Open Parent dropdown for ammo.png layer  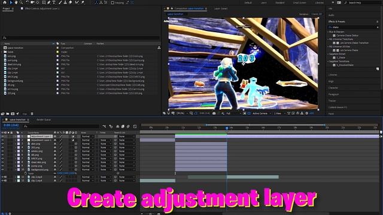click(126, 151)
